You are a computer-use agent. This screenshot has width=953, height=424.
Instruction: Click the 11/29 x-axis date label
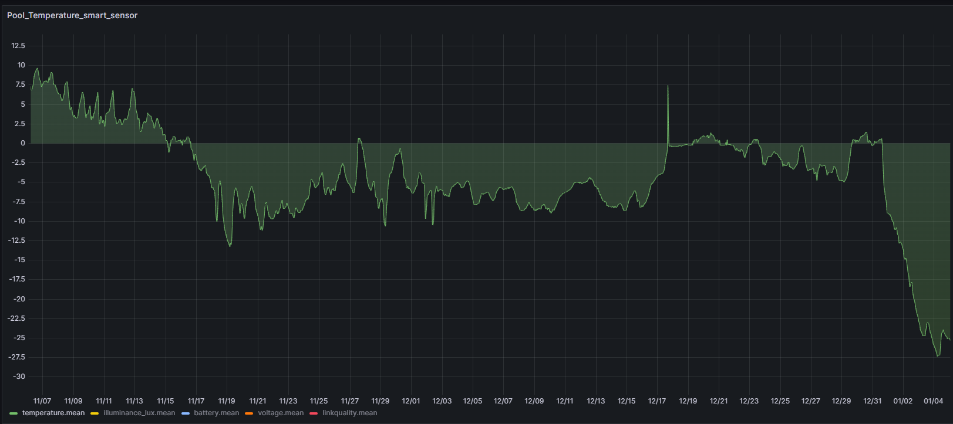tap(380, 401)
